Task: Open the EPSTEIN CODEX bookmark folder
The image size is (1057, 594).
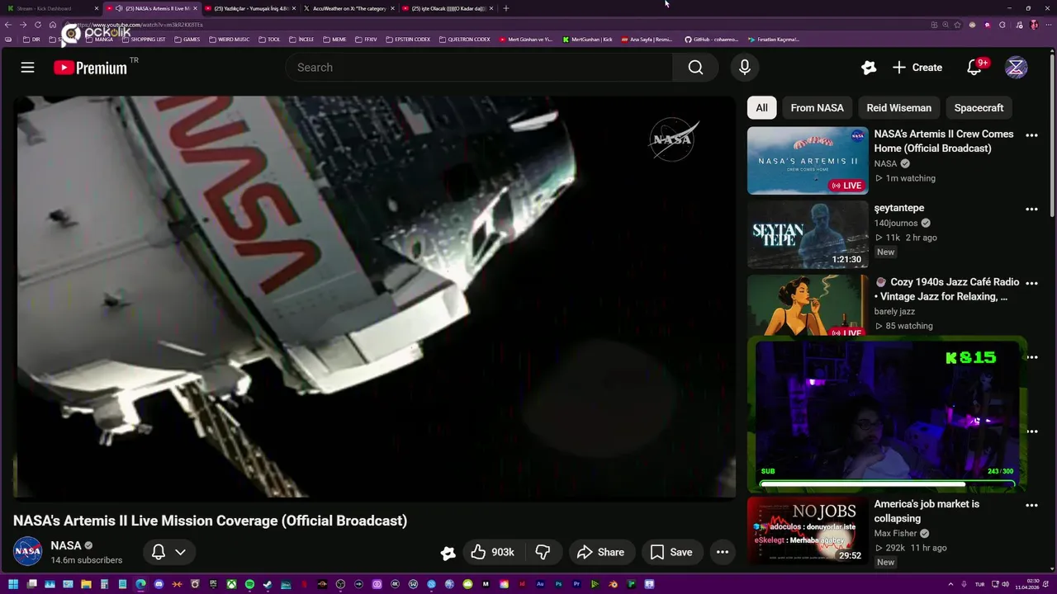Action: pos(408,40)
